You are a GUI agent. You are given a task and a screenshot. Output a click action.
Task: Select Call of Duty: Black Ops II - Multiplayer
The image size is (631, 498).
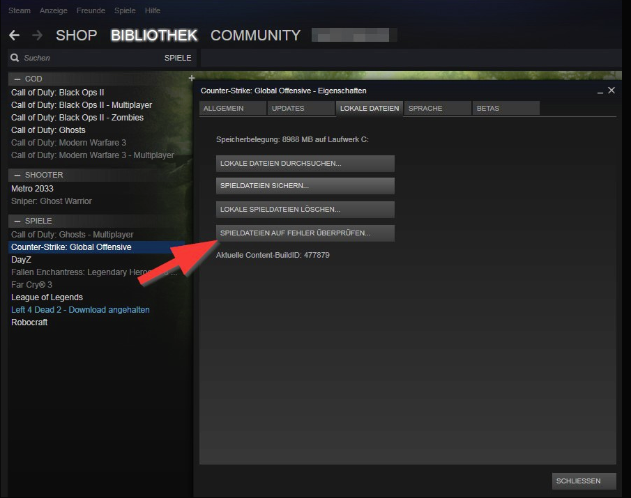click(82, 105)
